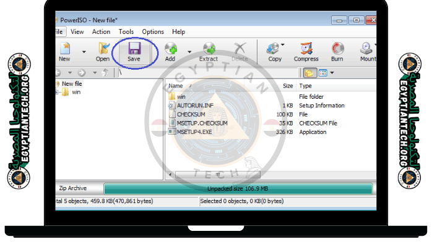Toggle the folder tree view icon
The width and height of the screenshot is (432, 242).
click(x=309, y=73)
